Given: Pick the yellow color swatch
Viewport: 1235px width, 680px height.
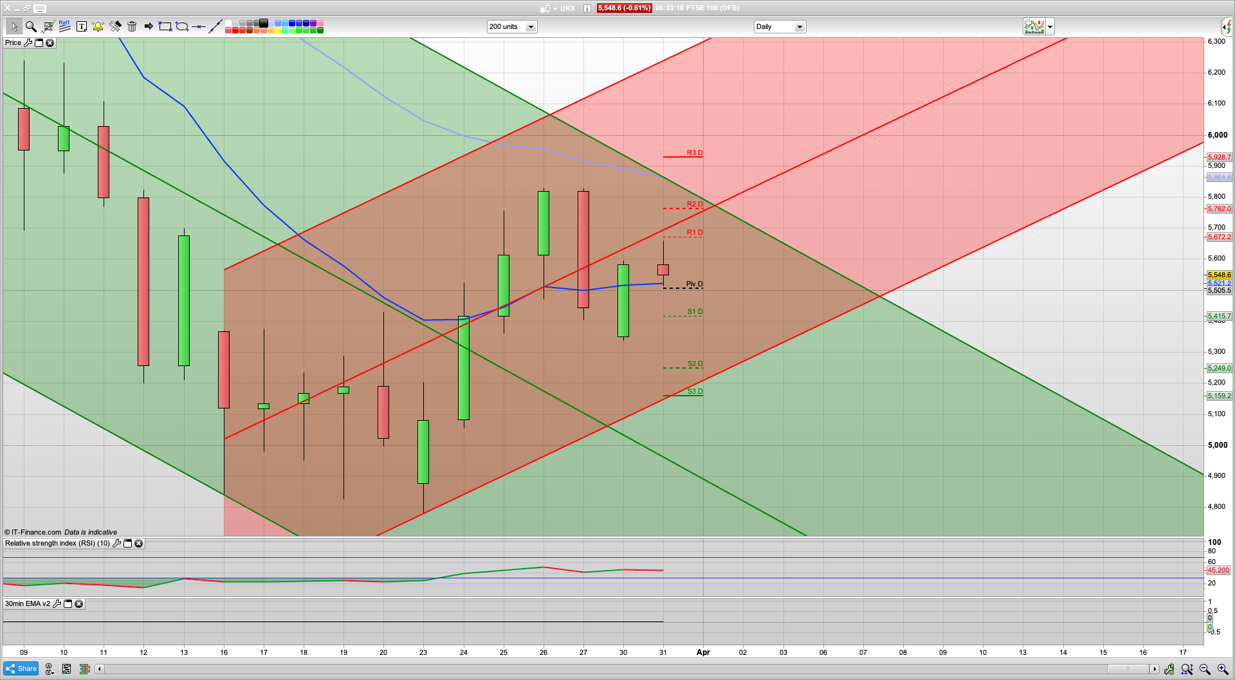Looking at the screenshot, I should click(278, 30).
